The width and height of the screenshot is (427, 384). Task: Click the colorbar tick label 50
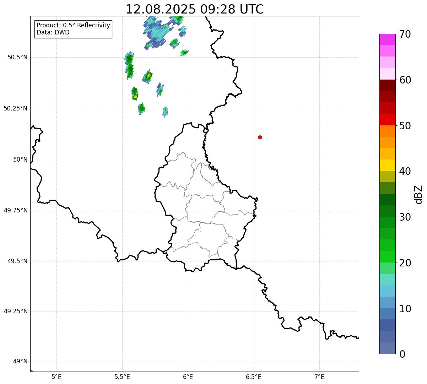[405, 126]
